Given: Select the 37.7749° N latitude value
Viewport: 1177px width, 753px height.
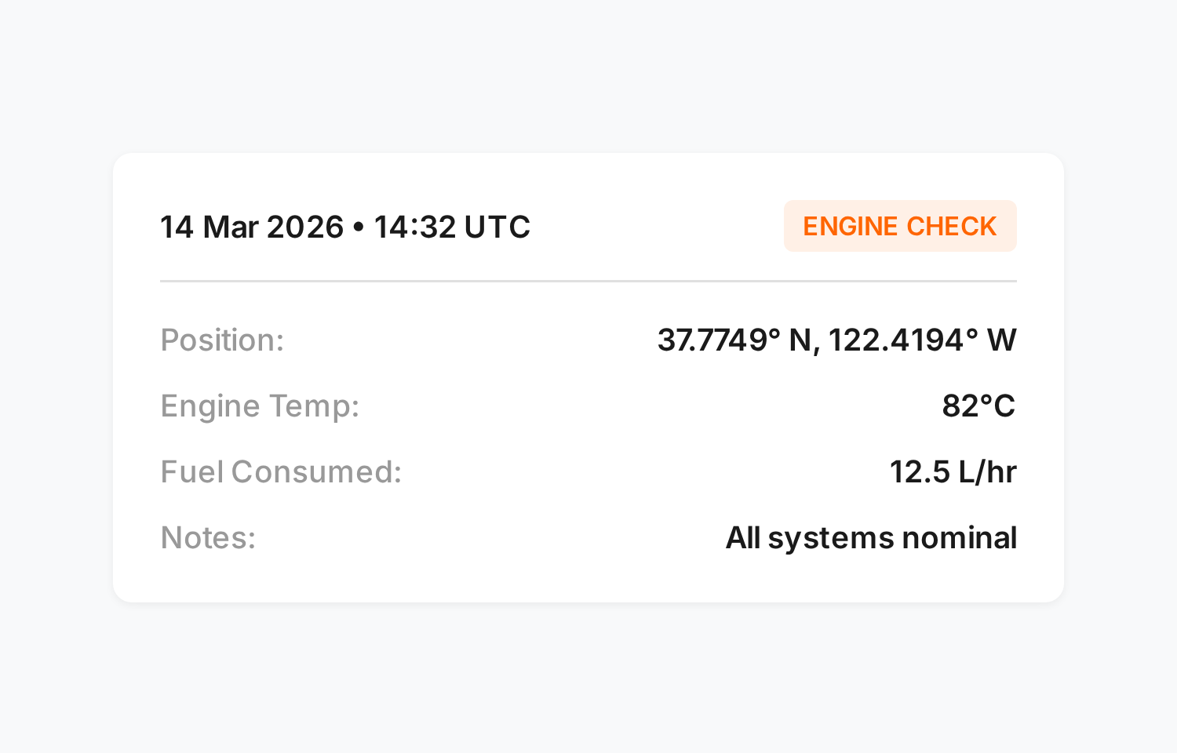Looking at the screenshot, I should coord(734,340).
